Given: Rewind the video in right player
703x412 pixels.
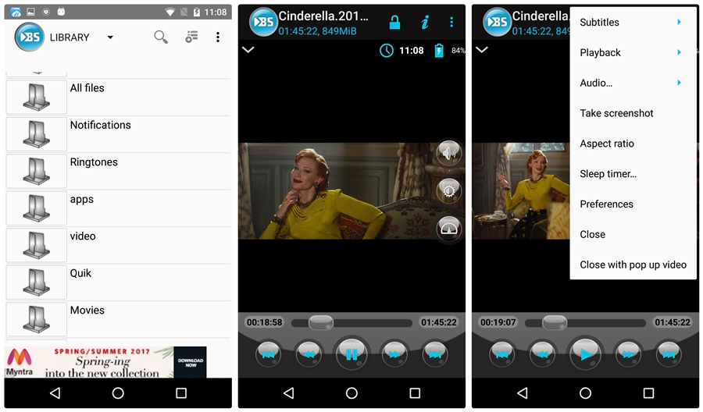Looking at the screenshot, I should tap(543, 354).
